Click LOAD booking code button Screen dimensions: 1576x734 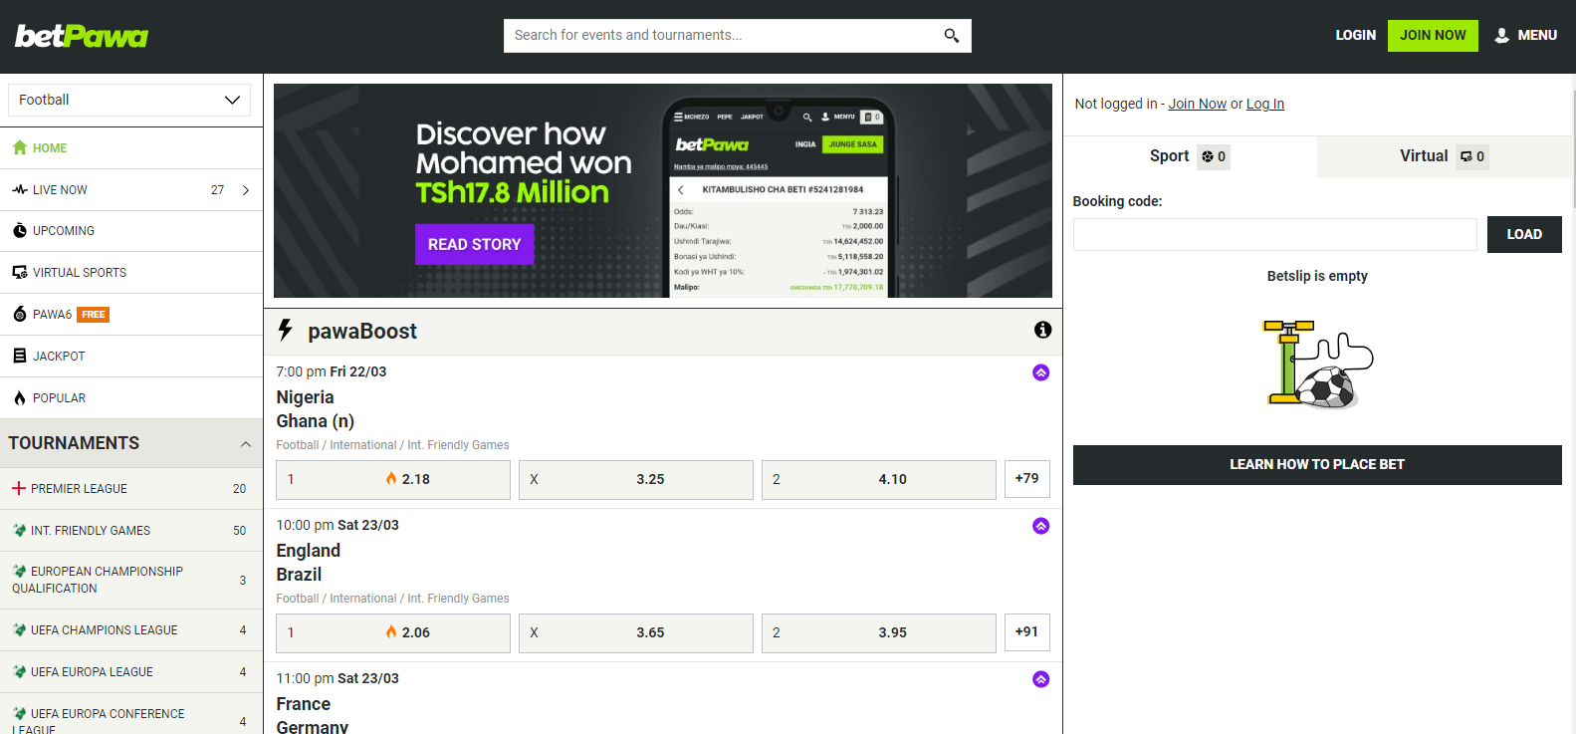[x=1524, y=234]
